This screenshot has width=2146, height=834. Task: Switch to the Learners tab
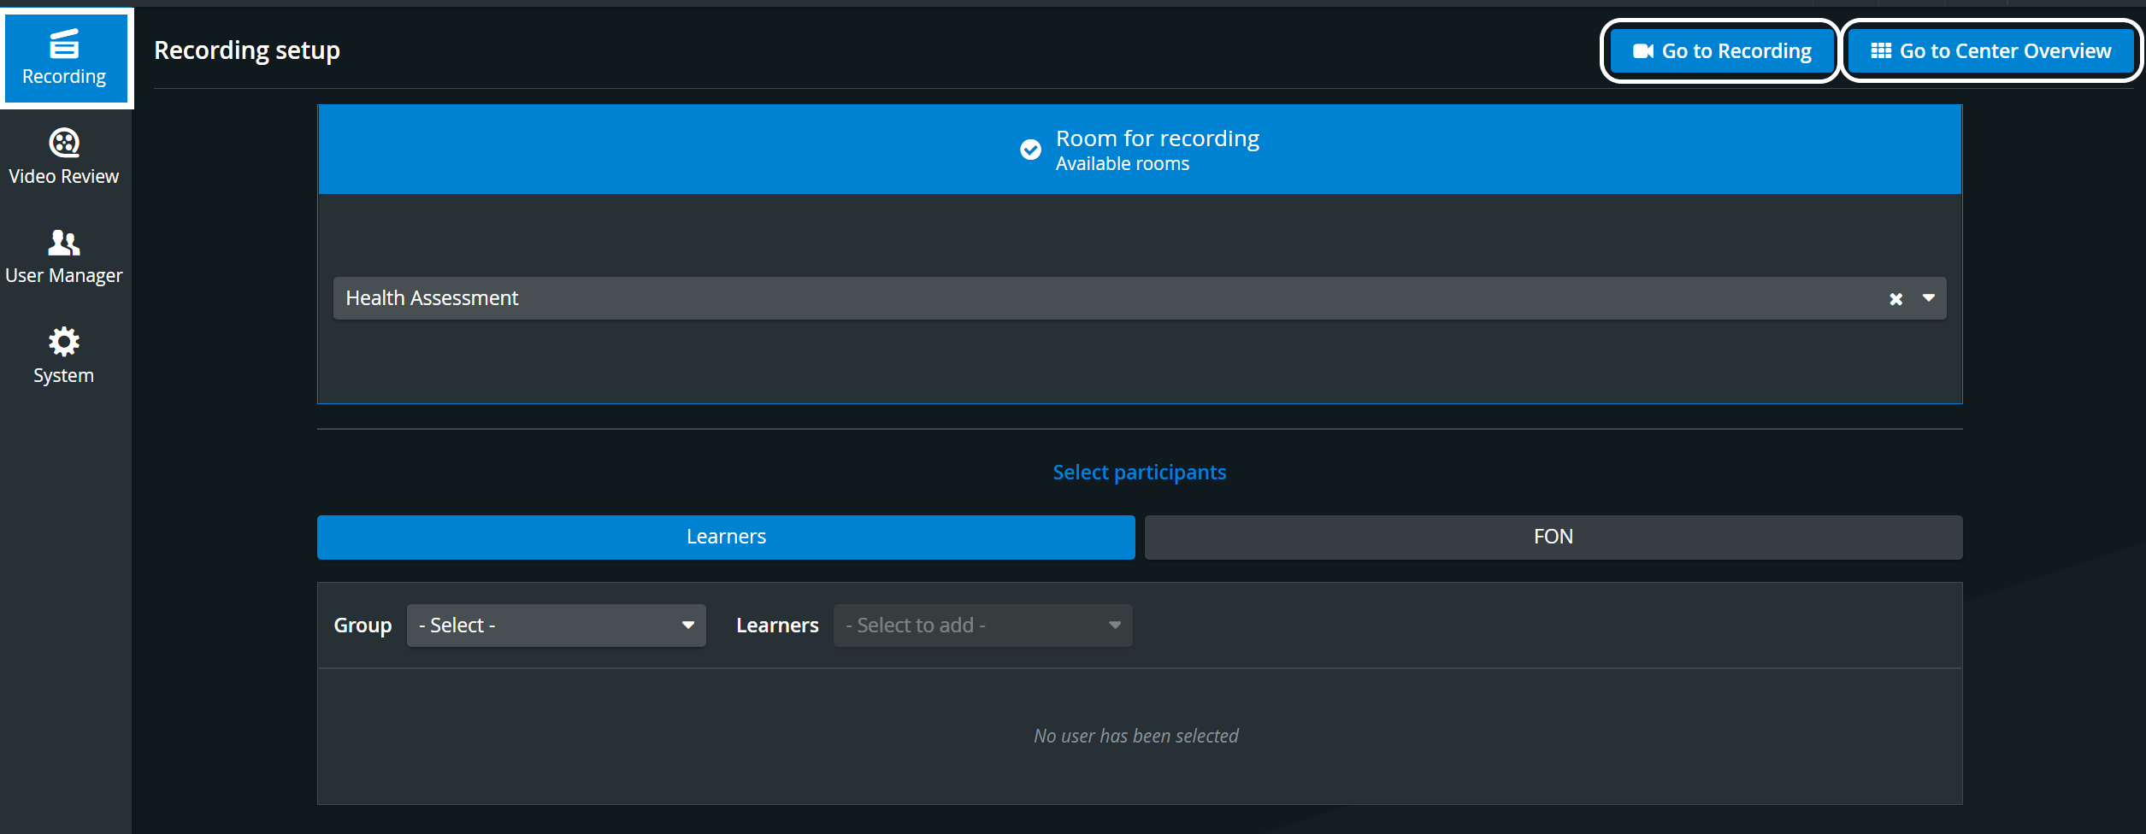[726, 537]
